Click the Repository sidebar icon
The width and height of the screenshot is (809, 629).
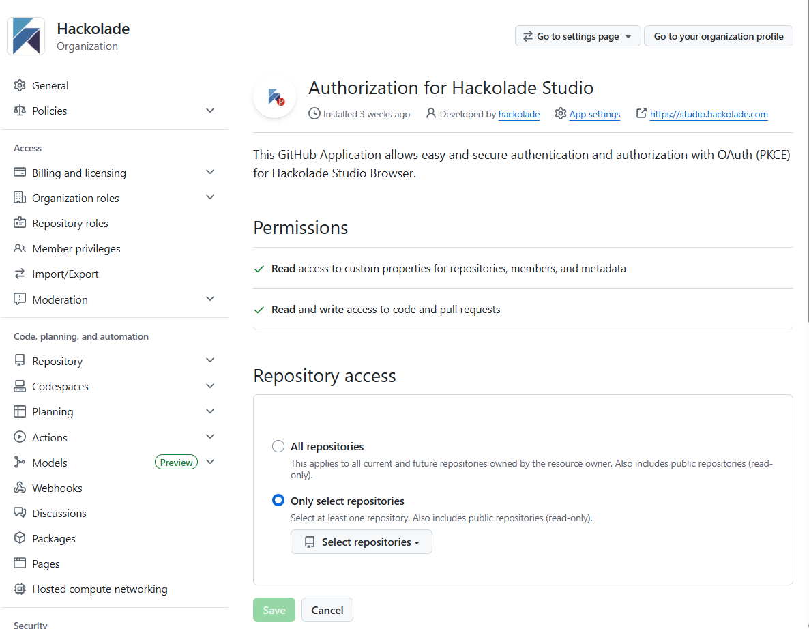(20, 361)
